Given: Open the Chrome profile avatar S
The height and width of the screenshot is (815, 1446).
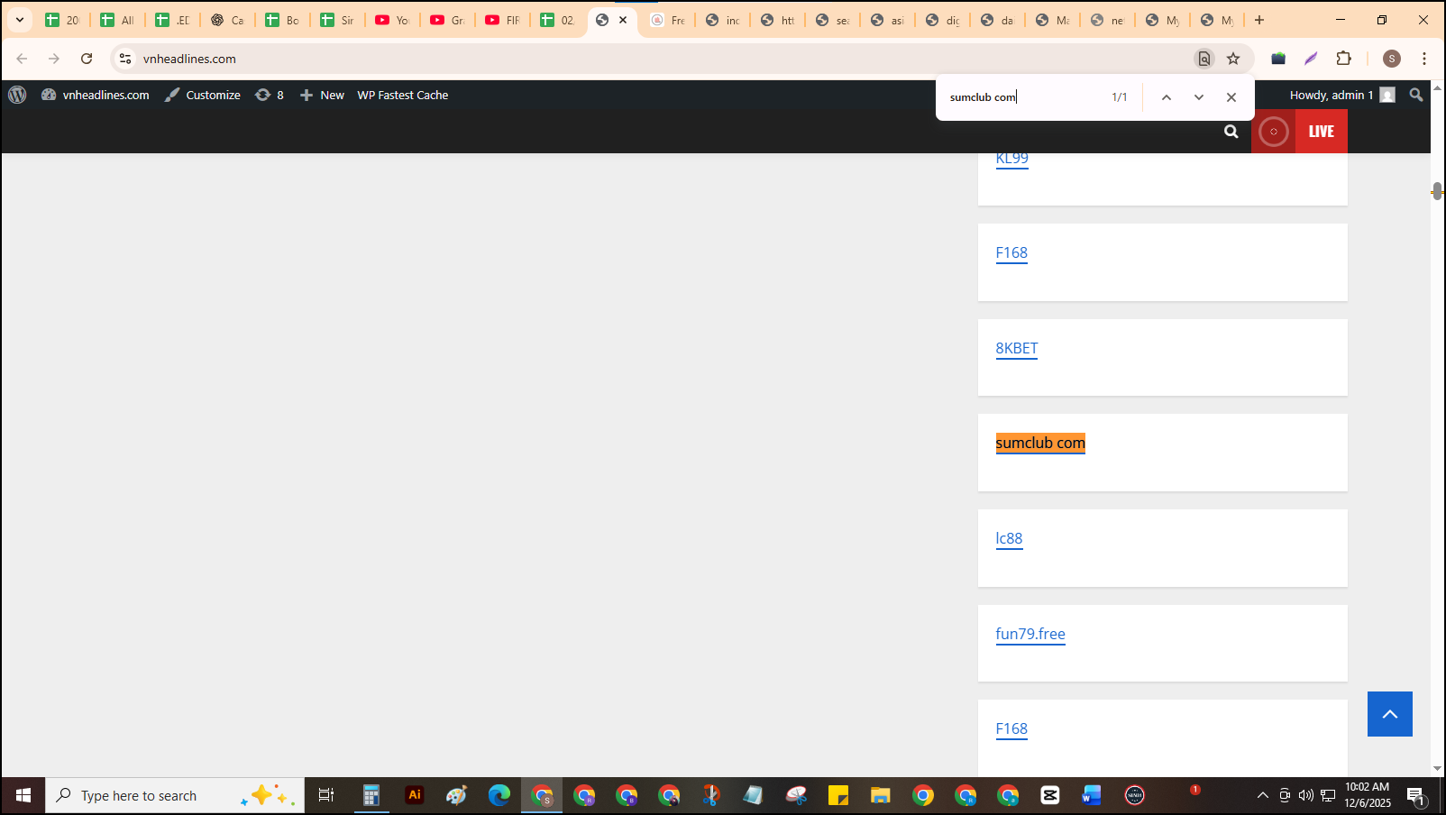Looking at the screenshot, I should pyautogui.click(x=1392, y=59).
